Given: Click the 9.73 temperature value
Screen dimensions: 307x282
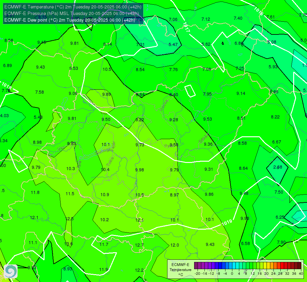Looking at the screenshot, I should 140,145.
